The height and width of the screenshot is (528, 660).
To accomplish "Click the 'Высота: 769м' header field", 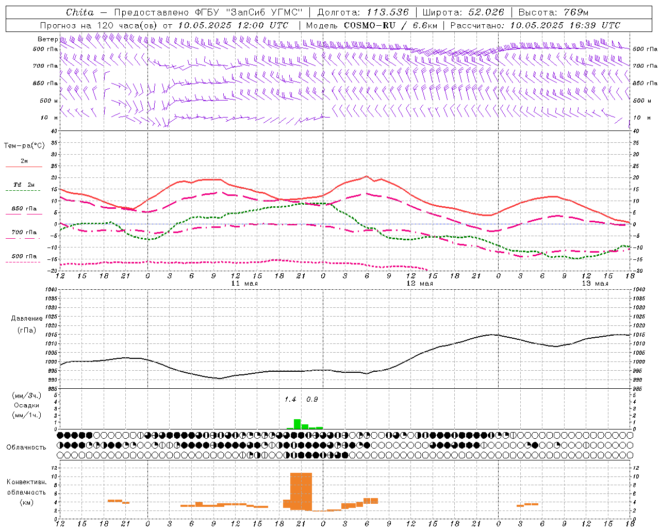I will click(553, 12).
